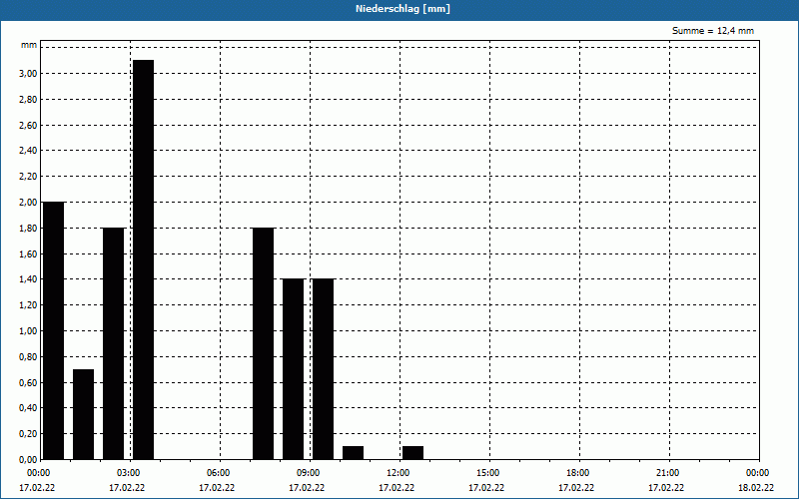
Task: Click the 03:00 time label
Action: (x=128, y=473)
